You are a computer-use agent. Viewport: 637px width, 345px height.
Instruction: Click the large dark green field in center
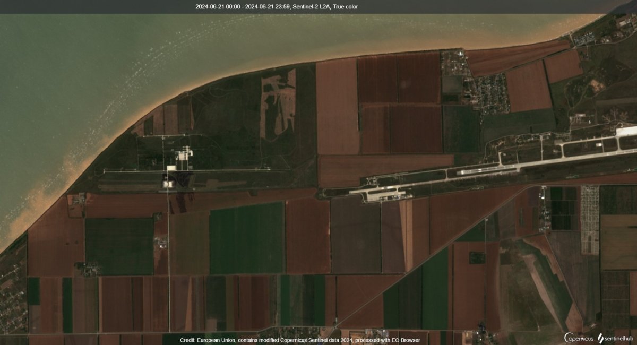coord(247,239)
